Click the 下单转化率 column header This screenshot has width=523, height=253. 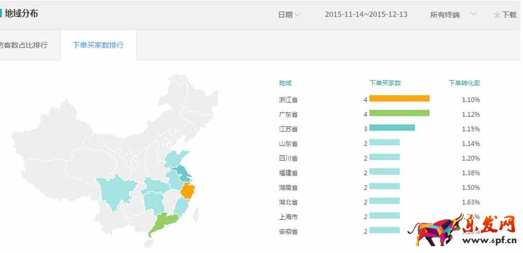click(x=464, y=83)
